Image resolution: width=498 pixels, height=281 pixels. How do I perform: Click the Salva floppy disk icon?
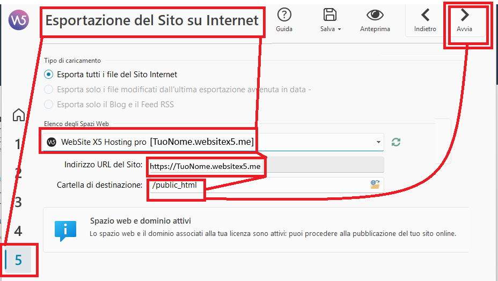330,16
